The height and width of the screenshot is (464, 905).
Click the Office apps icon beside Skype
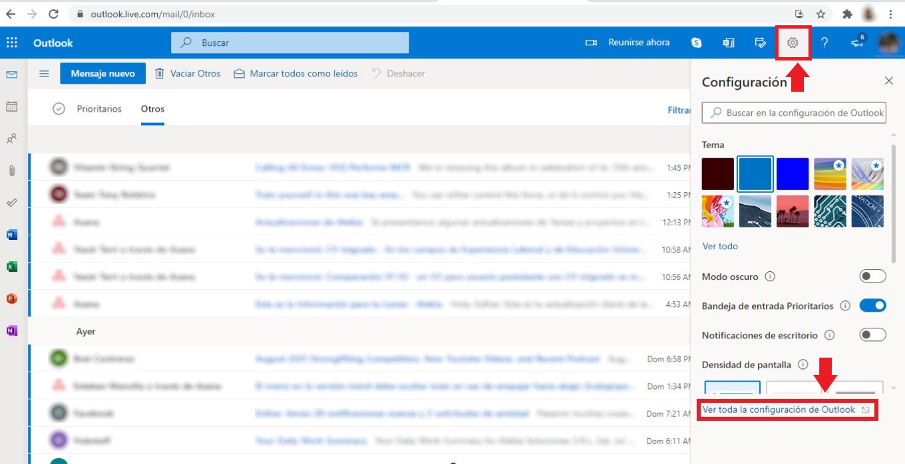pyautogui.click(x=729, y=43)
